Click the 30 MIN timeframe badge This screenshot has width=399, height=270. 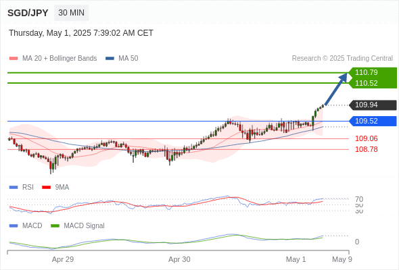tap(71, 13)
